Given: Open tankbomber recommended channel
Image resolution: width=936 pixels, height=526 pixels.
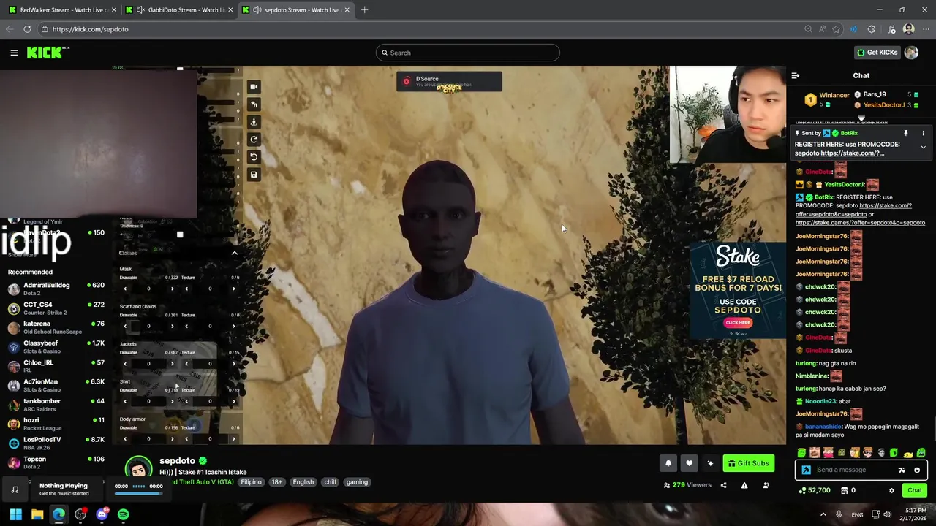Looking at the screenshot, I should pyautogui.click(x=56, y=405).
